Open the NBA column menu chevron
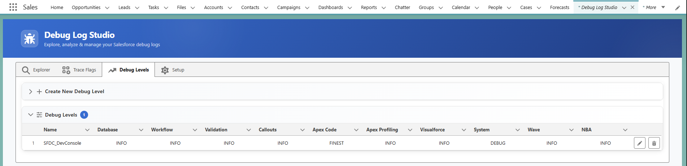 [x=625, y=130]
